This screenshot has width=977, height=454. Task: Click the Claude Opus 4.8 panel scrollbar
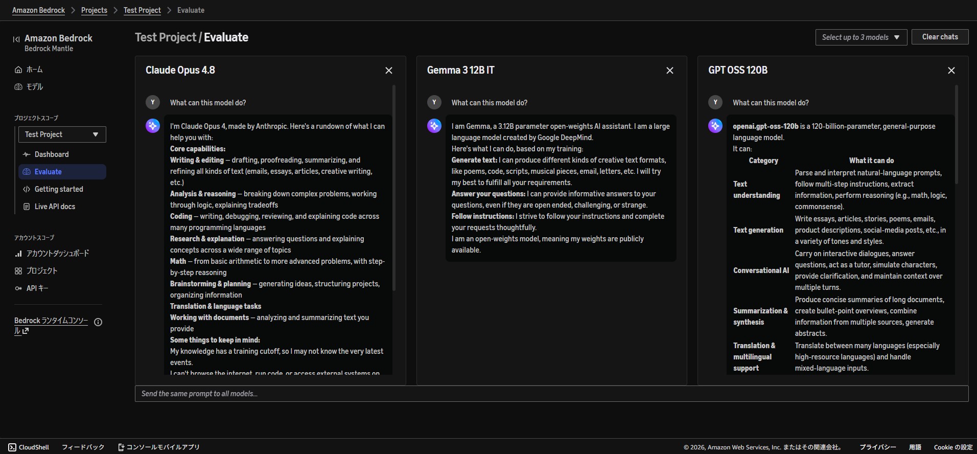click(394, 188)
